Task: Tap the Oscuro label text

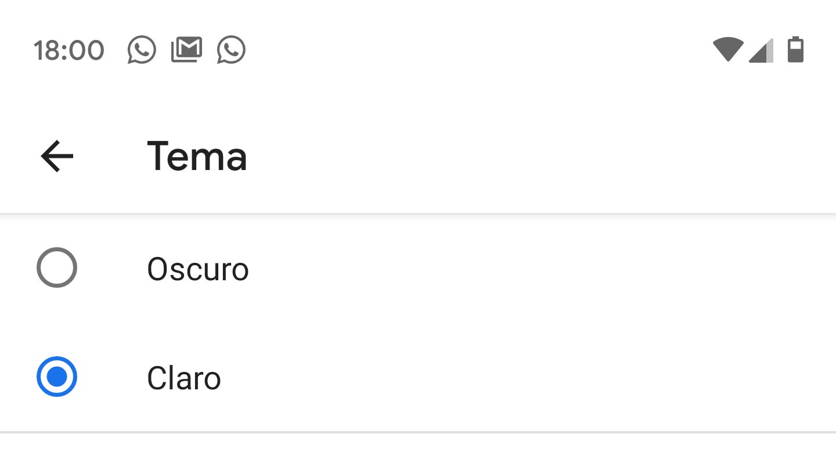Action: (199, 269)
